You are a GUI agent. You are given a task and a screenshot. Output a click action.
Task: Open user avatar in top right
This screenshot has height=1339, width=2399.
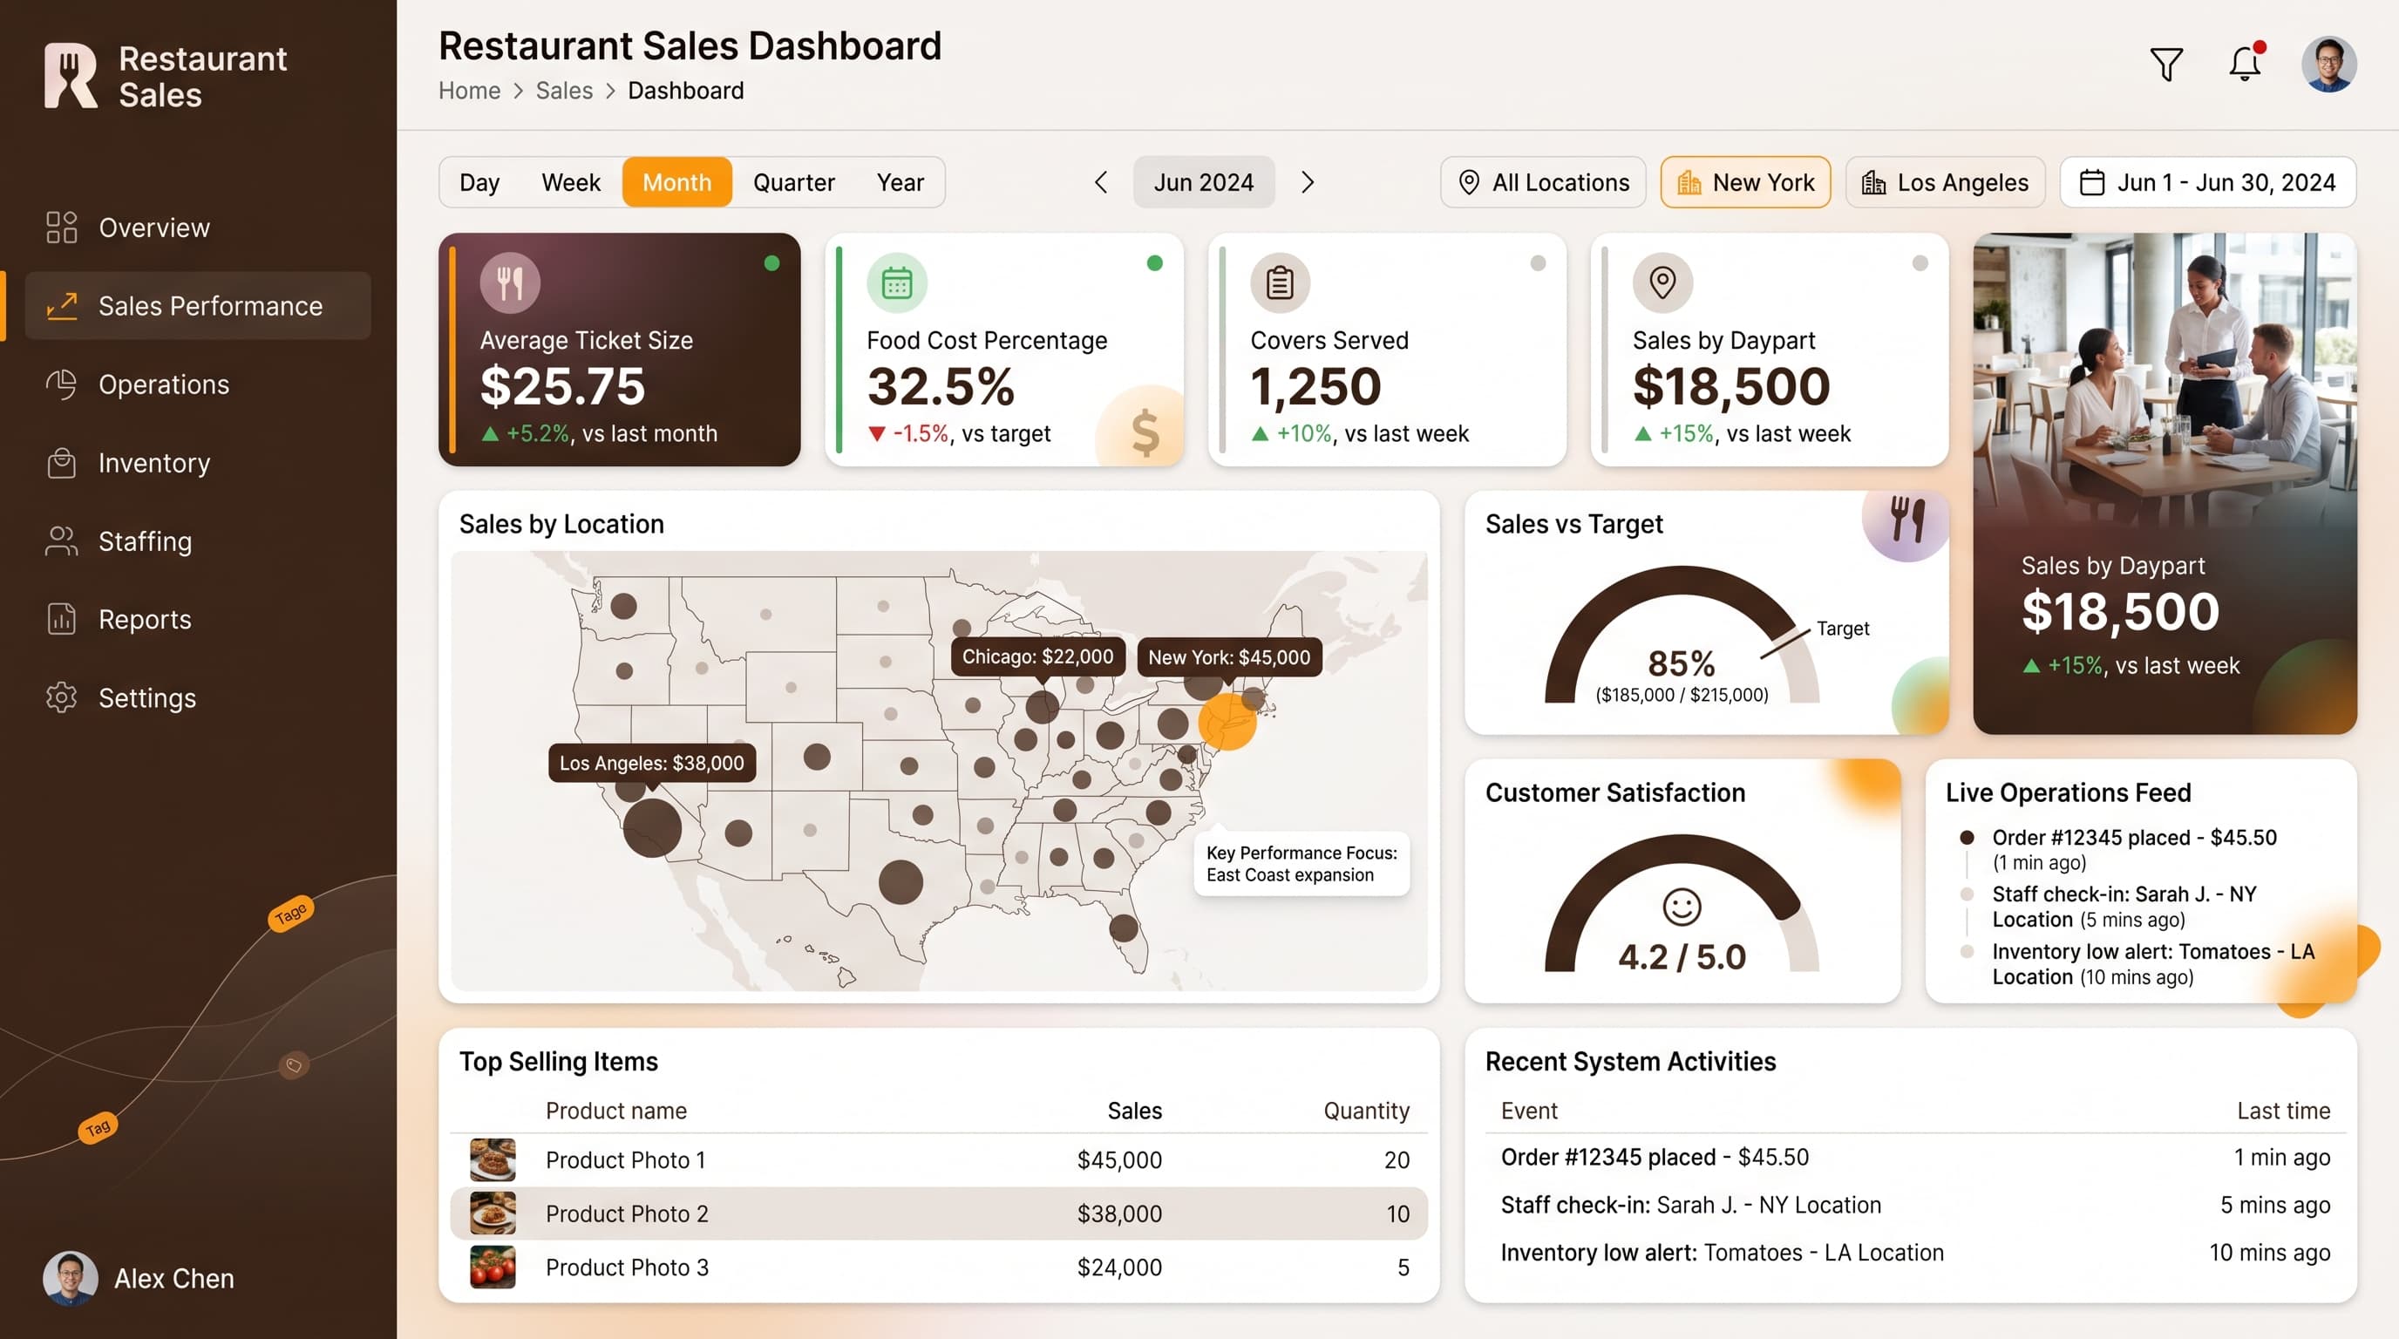pyautogui.click(x=2328, y=65)
